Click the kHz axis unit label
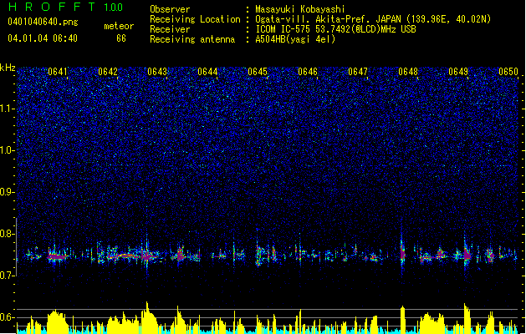This screenshot has width=526, height=334. pyautogui.click(x=8, y=68)
